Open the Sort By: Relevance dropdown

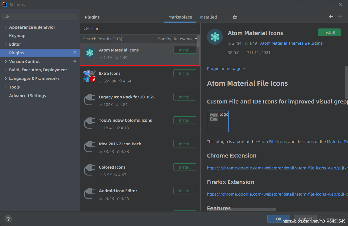click(x=178, y=39)
